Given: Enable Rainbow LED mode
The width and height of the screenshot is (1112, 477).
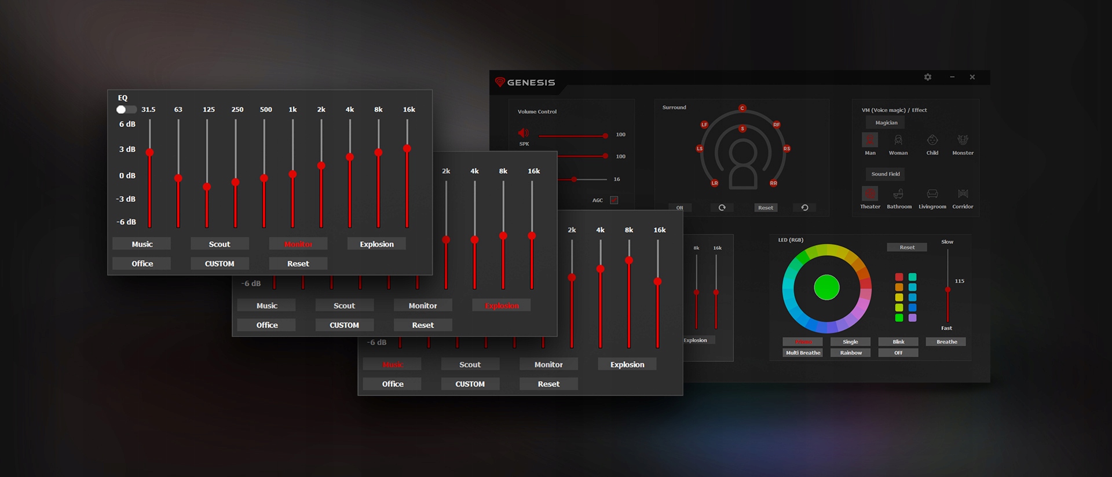Looking at the screenshot, I should [x=850, y=353].
